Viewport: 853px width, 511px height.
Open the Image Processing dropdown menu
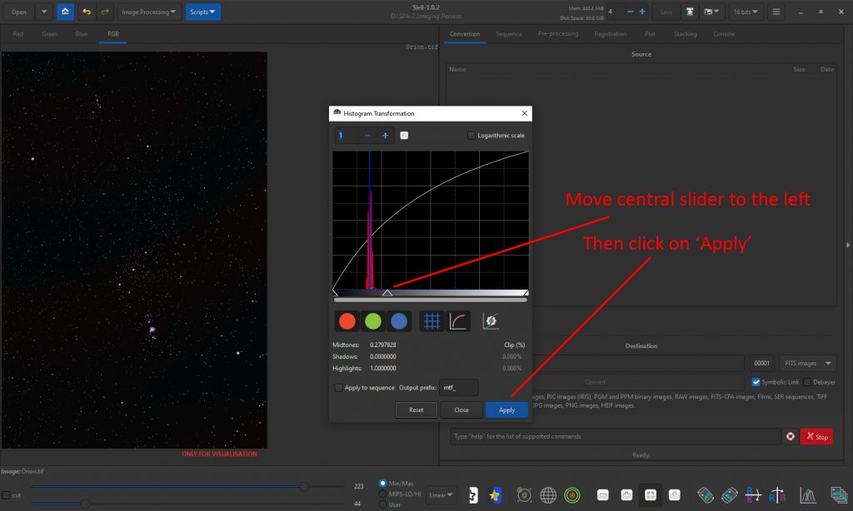click(148, 12)
